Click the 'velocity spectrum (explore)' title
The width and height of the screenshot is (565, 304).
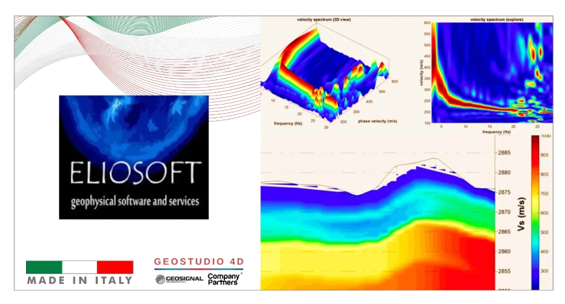point(497,19)
